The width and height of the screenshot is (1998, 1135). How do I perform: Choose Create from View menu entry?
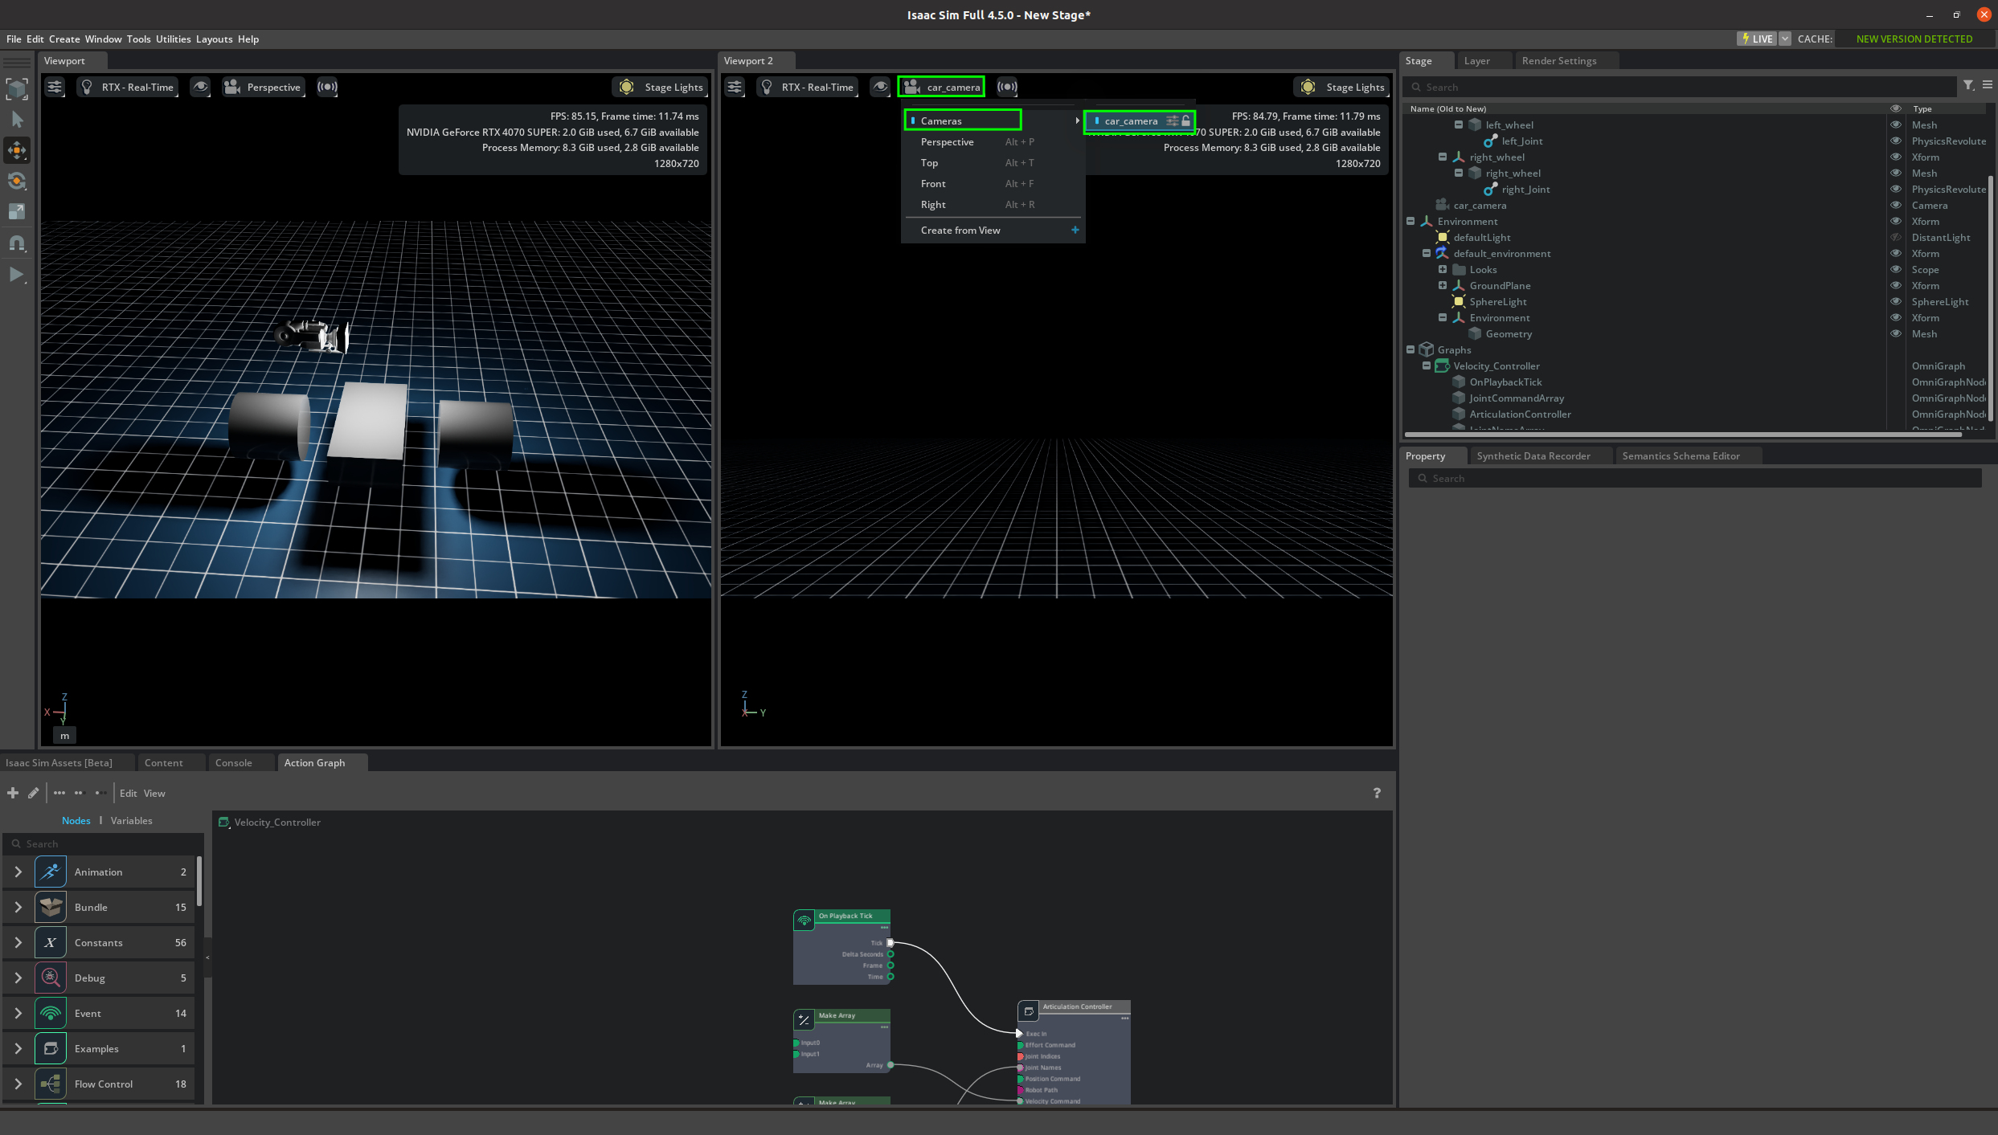point(960,231)
